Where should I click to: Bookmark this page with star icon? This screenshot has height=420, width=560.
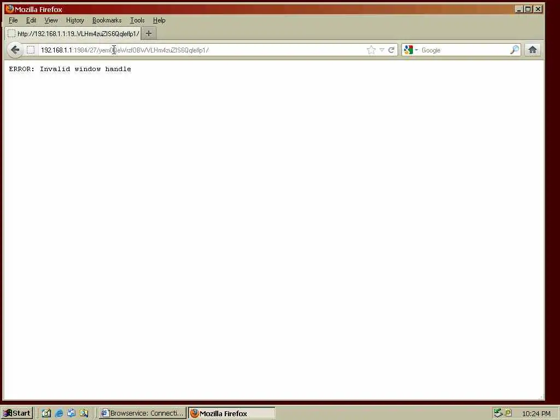(x=371, y=50)
